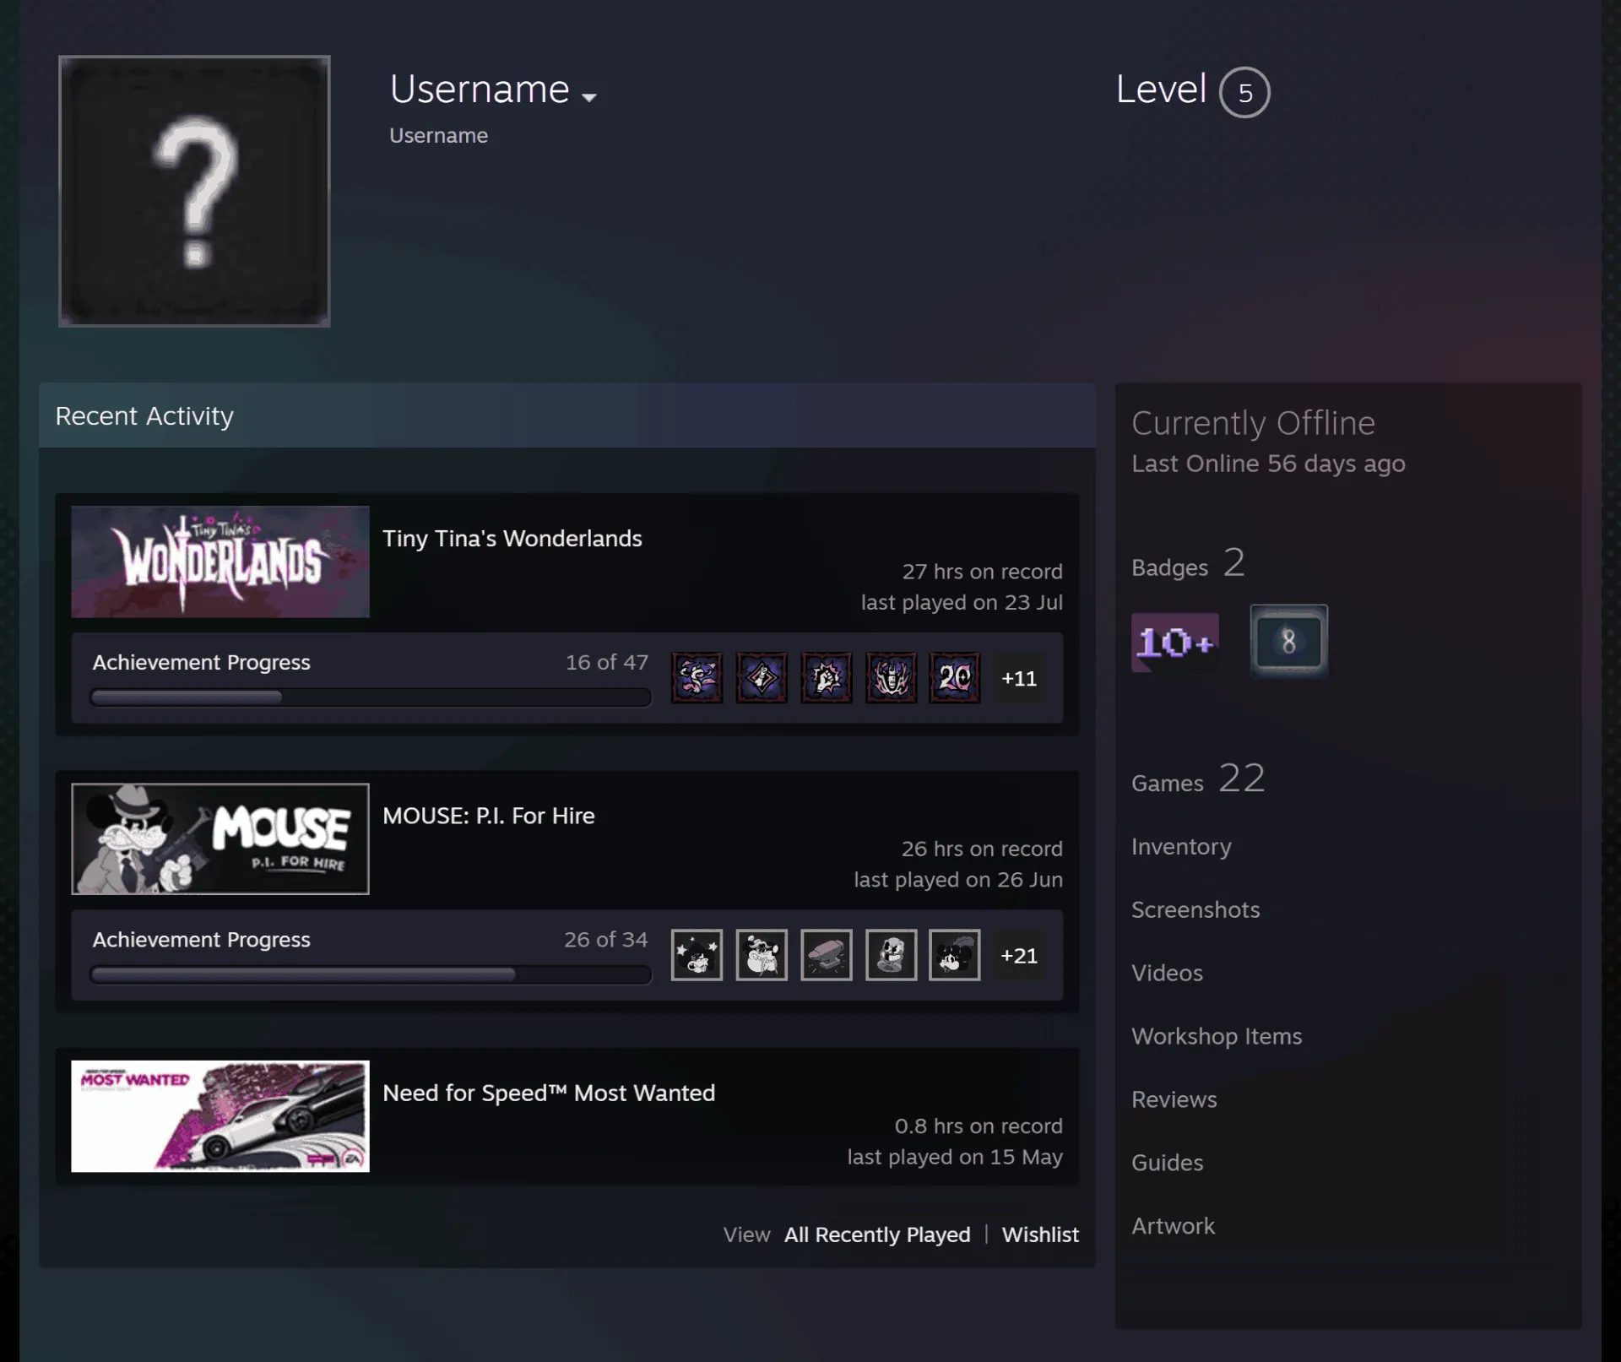This screenshot has width=1621, height=1362.
Task: Expand the +11 more Wonderlands achievements
Action: click(1019, 678)
